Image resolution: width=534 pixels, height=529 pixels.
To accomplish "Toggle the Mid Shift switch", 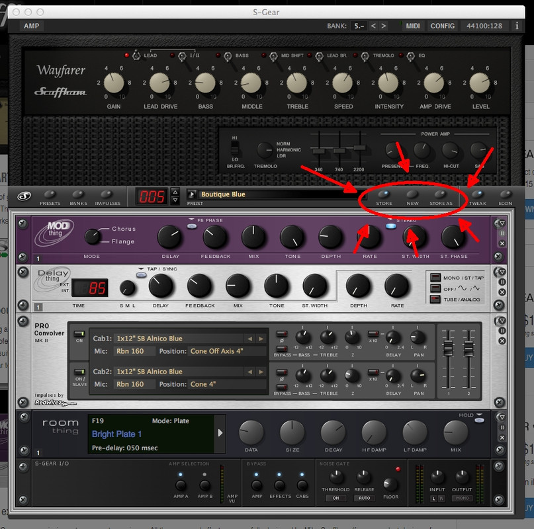I will point(273,56).
